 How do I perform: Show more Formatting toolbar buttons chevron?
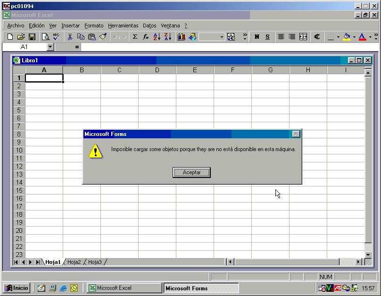(x=376, y=37)
